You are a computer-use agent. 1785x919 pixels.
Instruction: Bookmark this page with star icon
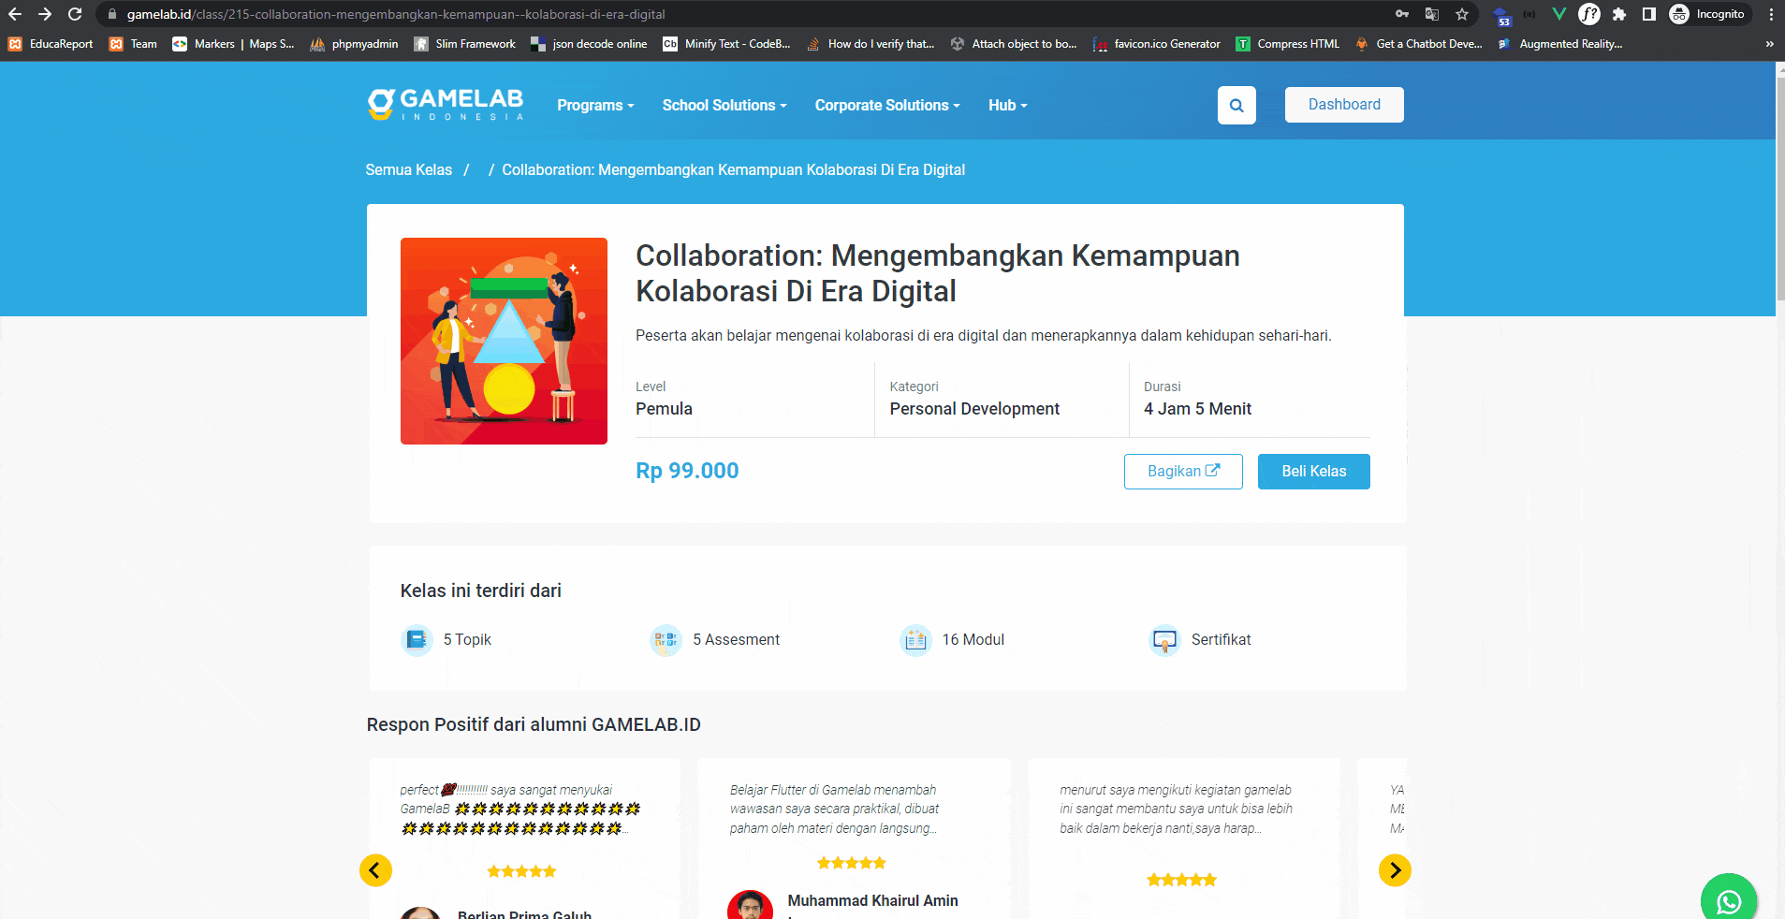1462,14
